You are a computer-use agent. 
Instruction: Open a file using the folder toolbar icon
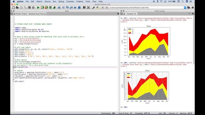pos(17,8)
